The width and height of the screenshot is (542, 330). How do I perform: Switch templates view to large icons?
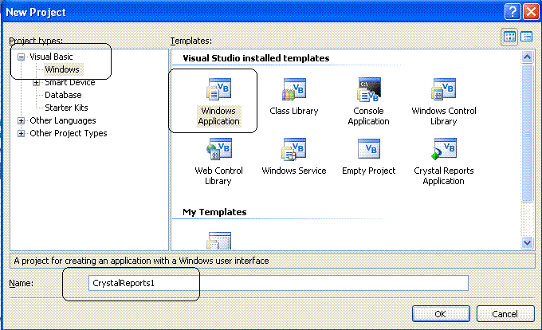tap(509, 37)
